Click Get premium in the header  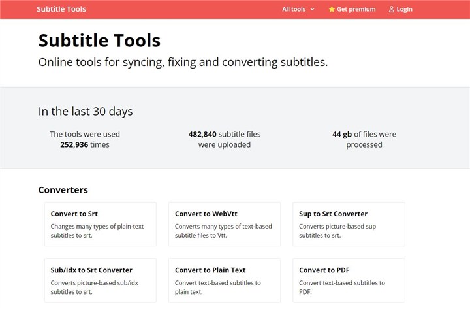356,10
